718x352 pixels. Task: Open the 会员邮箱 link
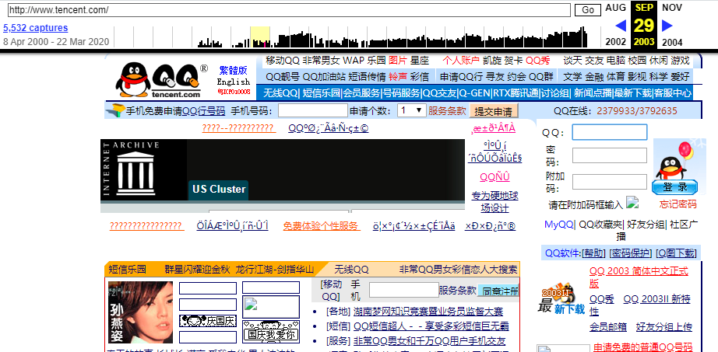[608, 327]
